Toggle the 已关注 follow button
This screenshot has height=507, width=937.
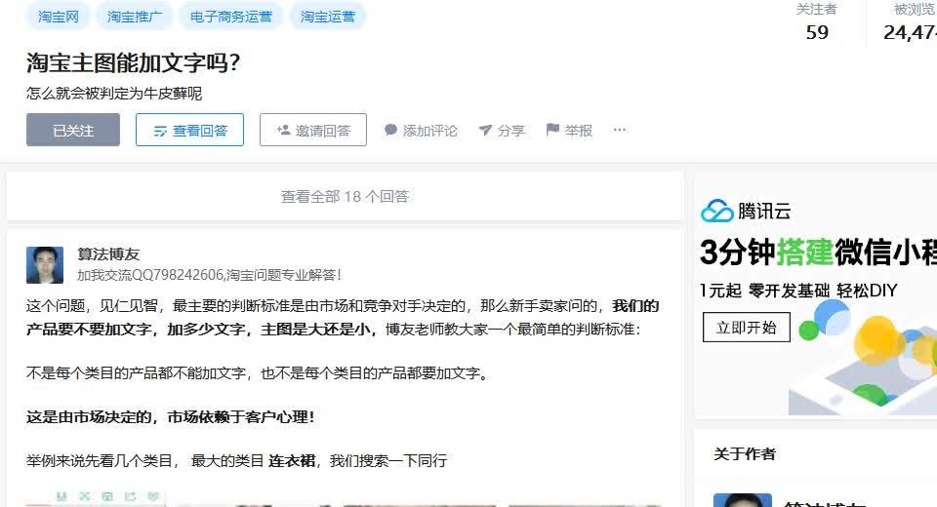pos(73,130)
